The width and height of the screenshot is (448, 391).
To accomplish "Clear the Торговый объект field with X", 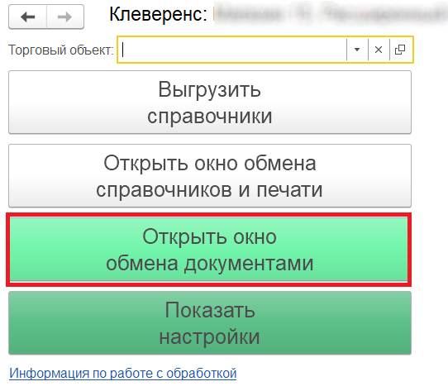I will (x=379, y=50).
